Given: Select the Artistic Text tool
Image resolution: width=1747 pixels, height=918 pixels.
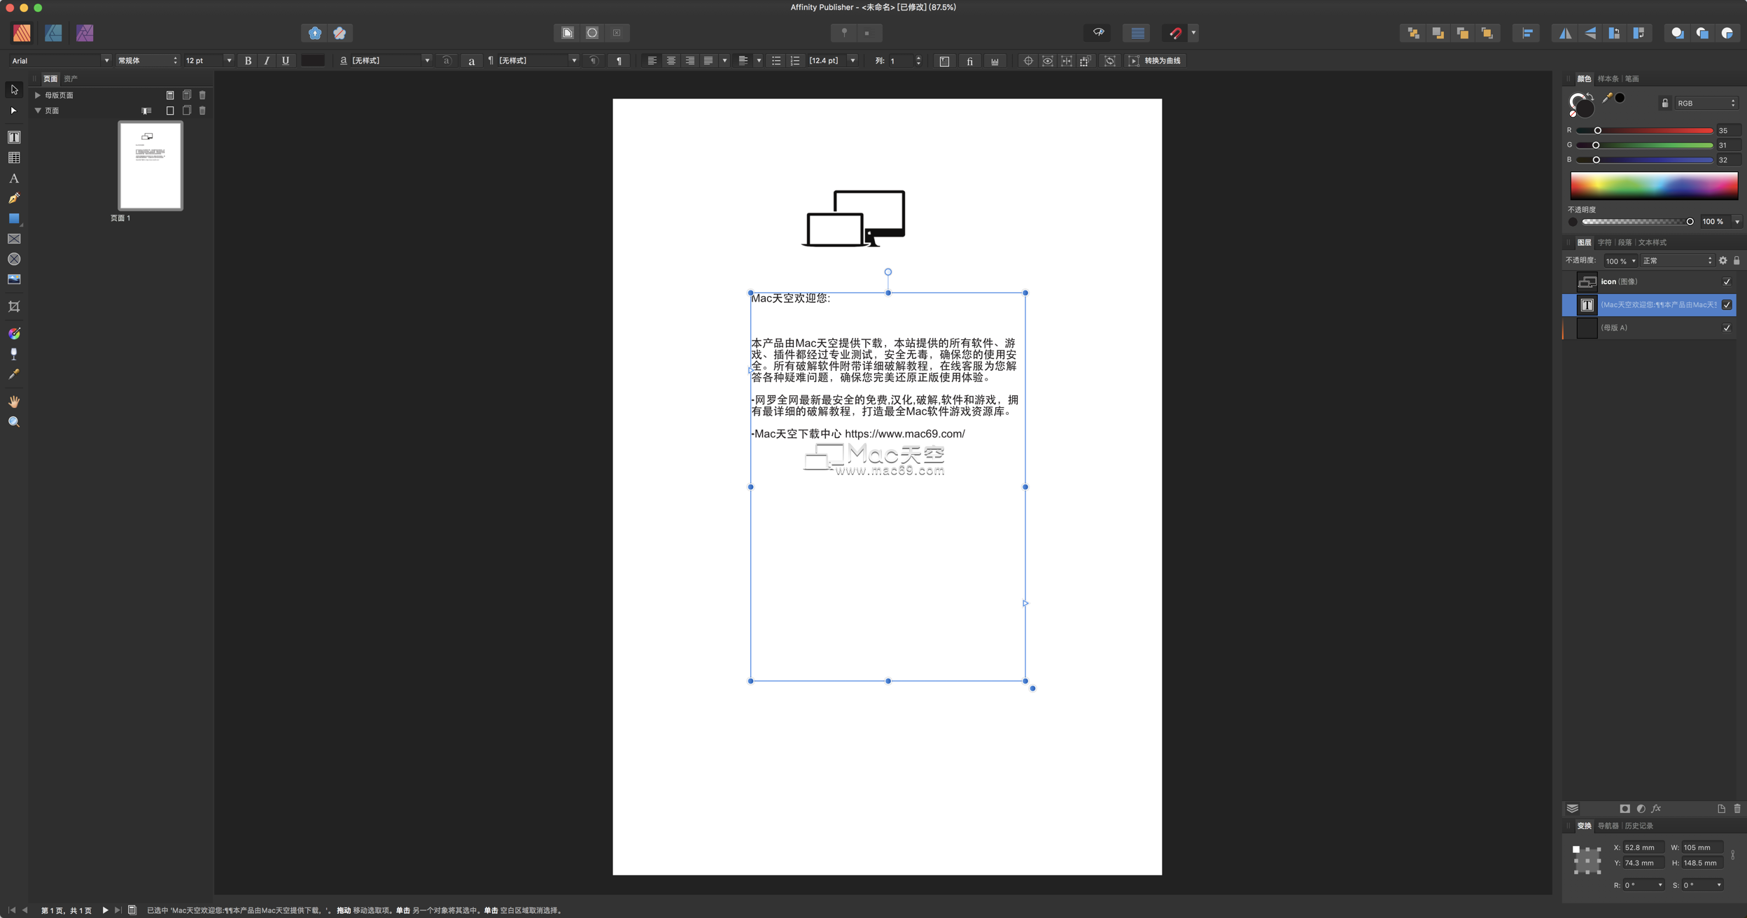Looking at the screenshot, I should (14, 178).
